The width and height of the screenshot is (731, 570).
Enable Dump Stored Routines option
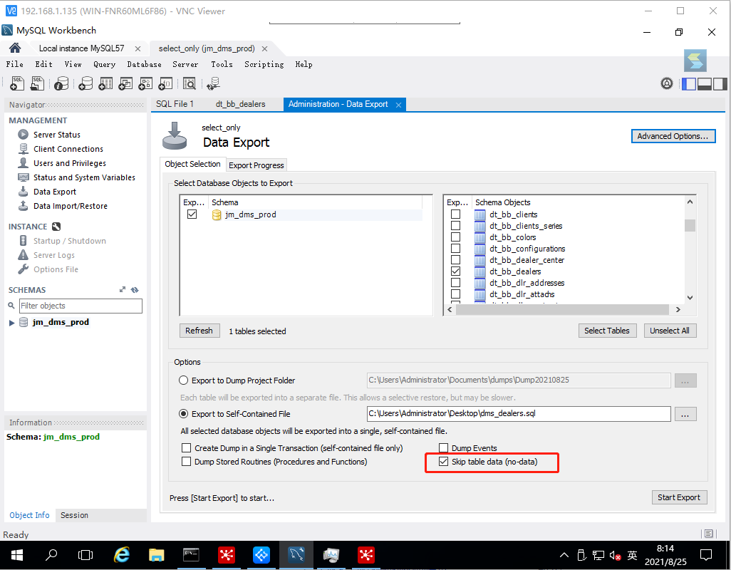pos(187,462)
